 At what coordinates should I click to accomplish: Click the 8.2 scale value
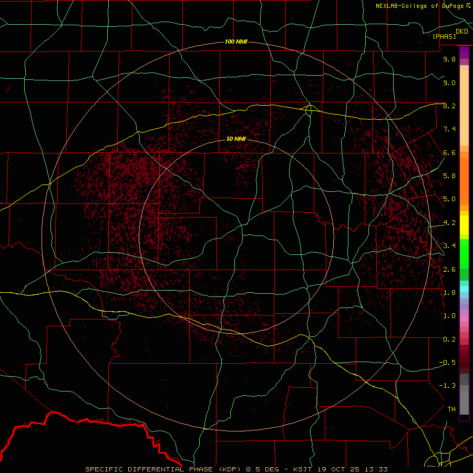tap(449, 106)
